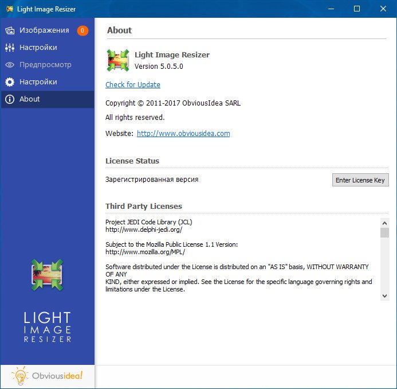Image resolution: width=397 pixels, height=389 pixels.
Task: Click the orange image count badge
Action: [x=82, y=30]
